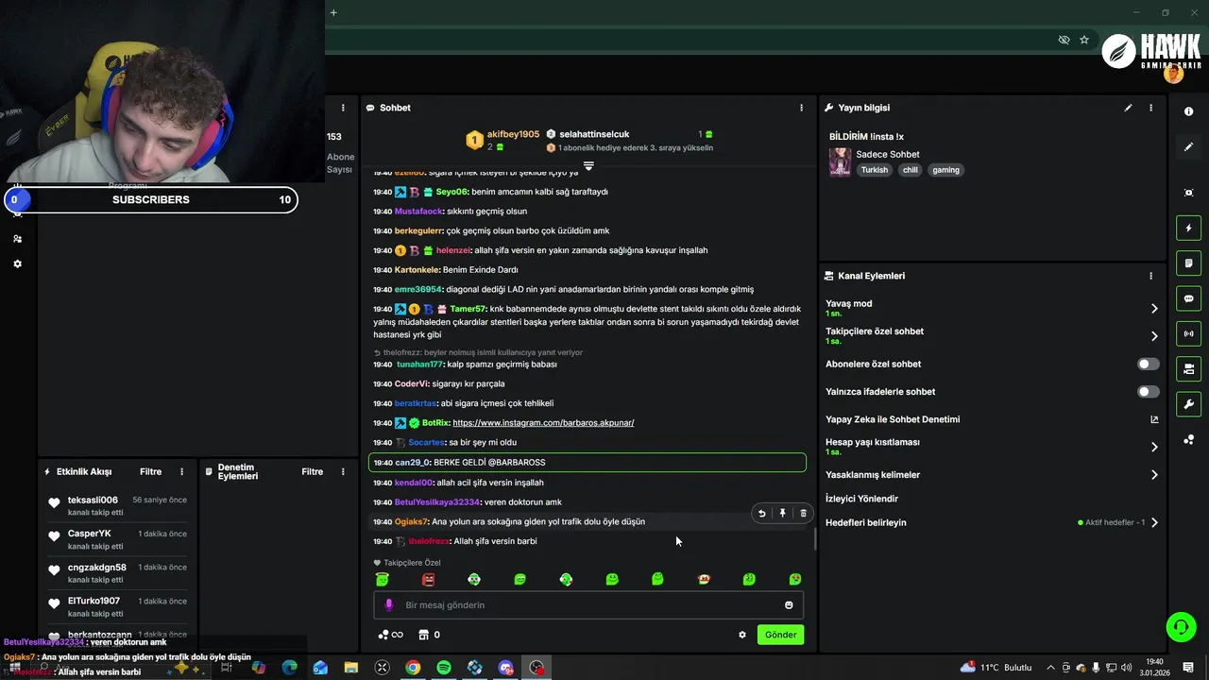This screenshot has height=680, width=1209.
Task: Open the dashboard sidebar settings gear
Action: pyautogui.click(x=17, y=263)
